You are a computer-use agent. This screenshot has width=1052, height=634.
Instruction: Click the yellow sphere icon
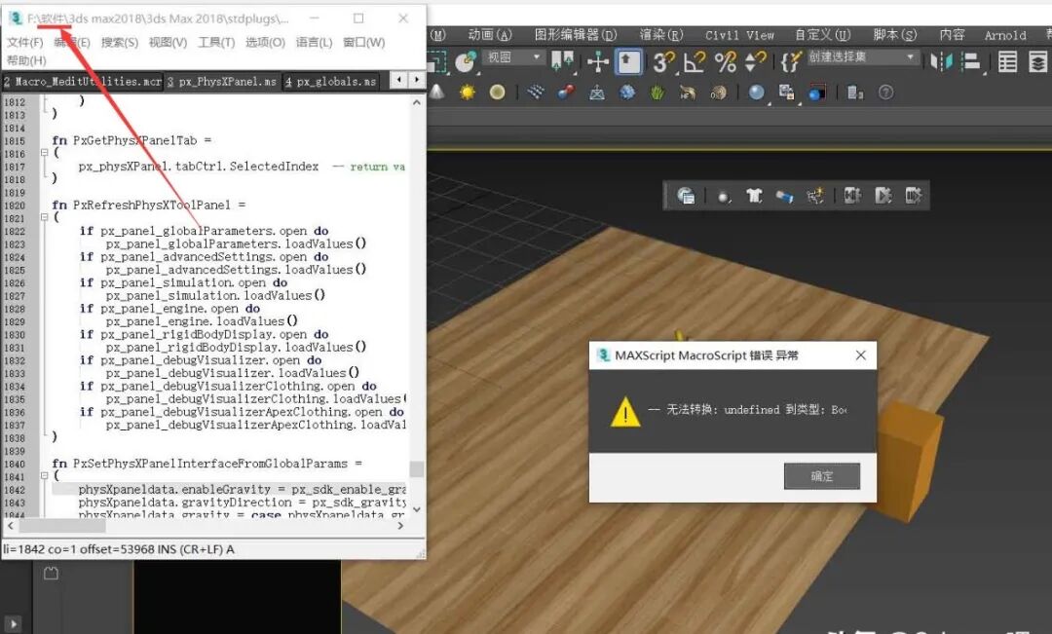(x=497, y=93)
